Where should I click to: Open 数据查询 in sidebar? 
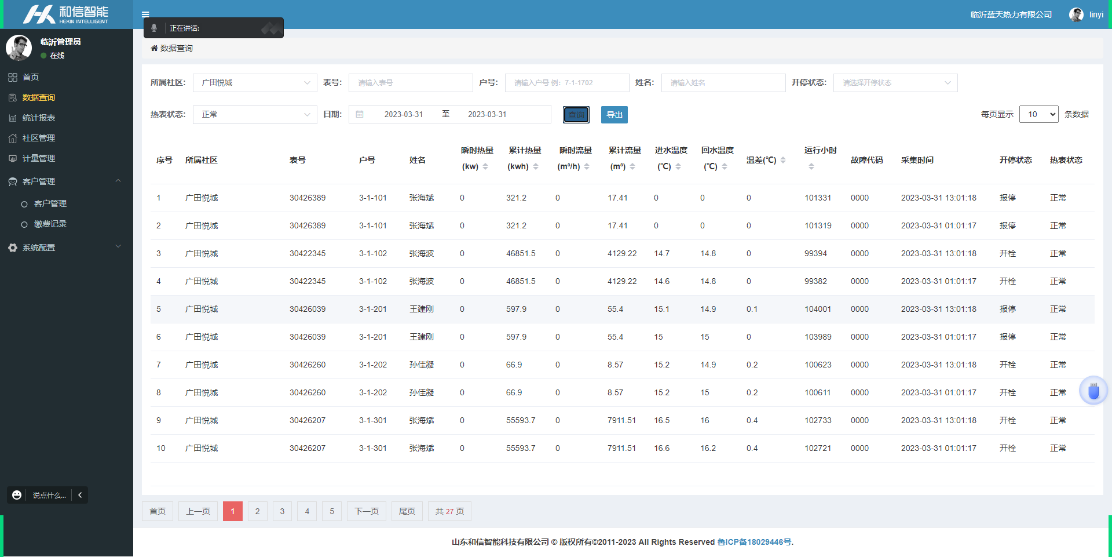point(39,97)
